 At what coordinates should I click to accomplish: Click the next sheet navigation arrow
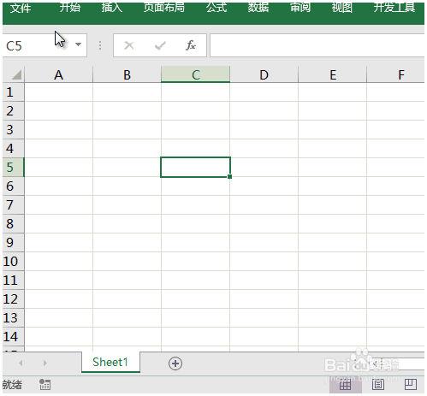[x=44, y=363]
